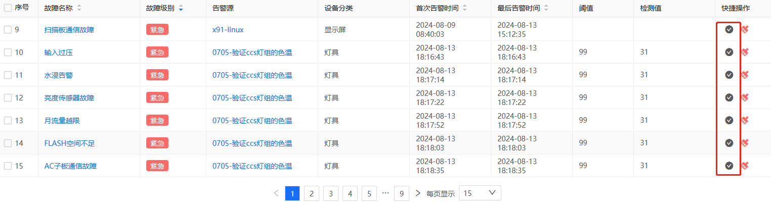Screen dimensions: 771x208
Task: Click the 紧急 tag in 月流量越限 row
Action: tap(157, 120)
